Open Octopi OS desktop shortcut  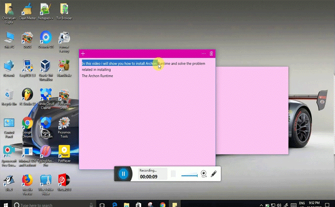(46, 40)
